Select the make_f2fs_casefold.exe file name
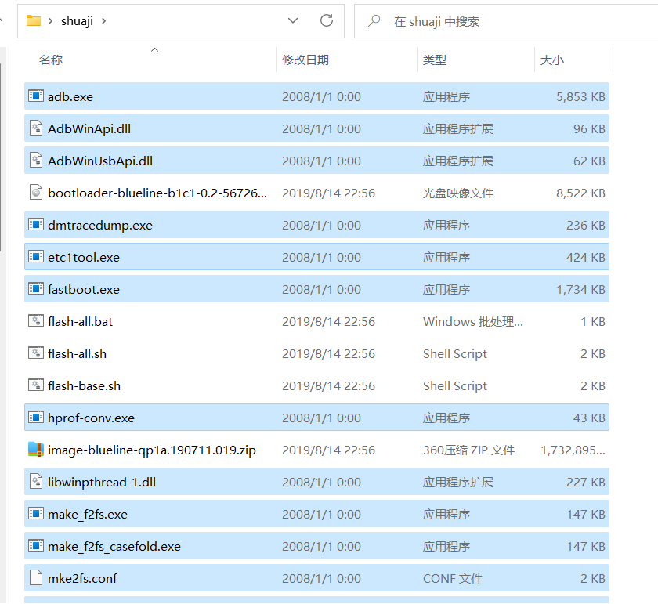The height and width of the screenshot is (604, 658). pos(114,547)
